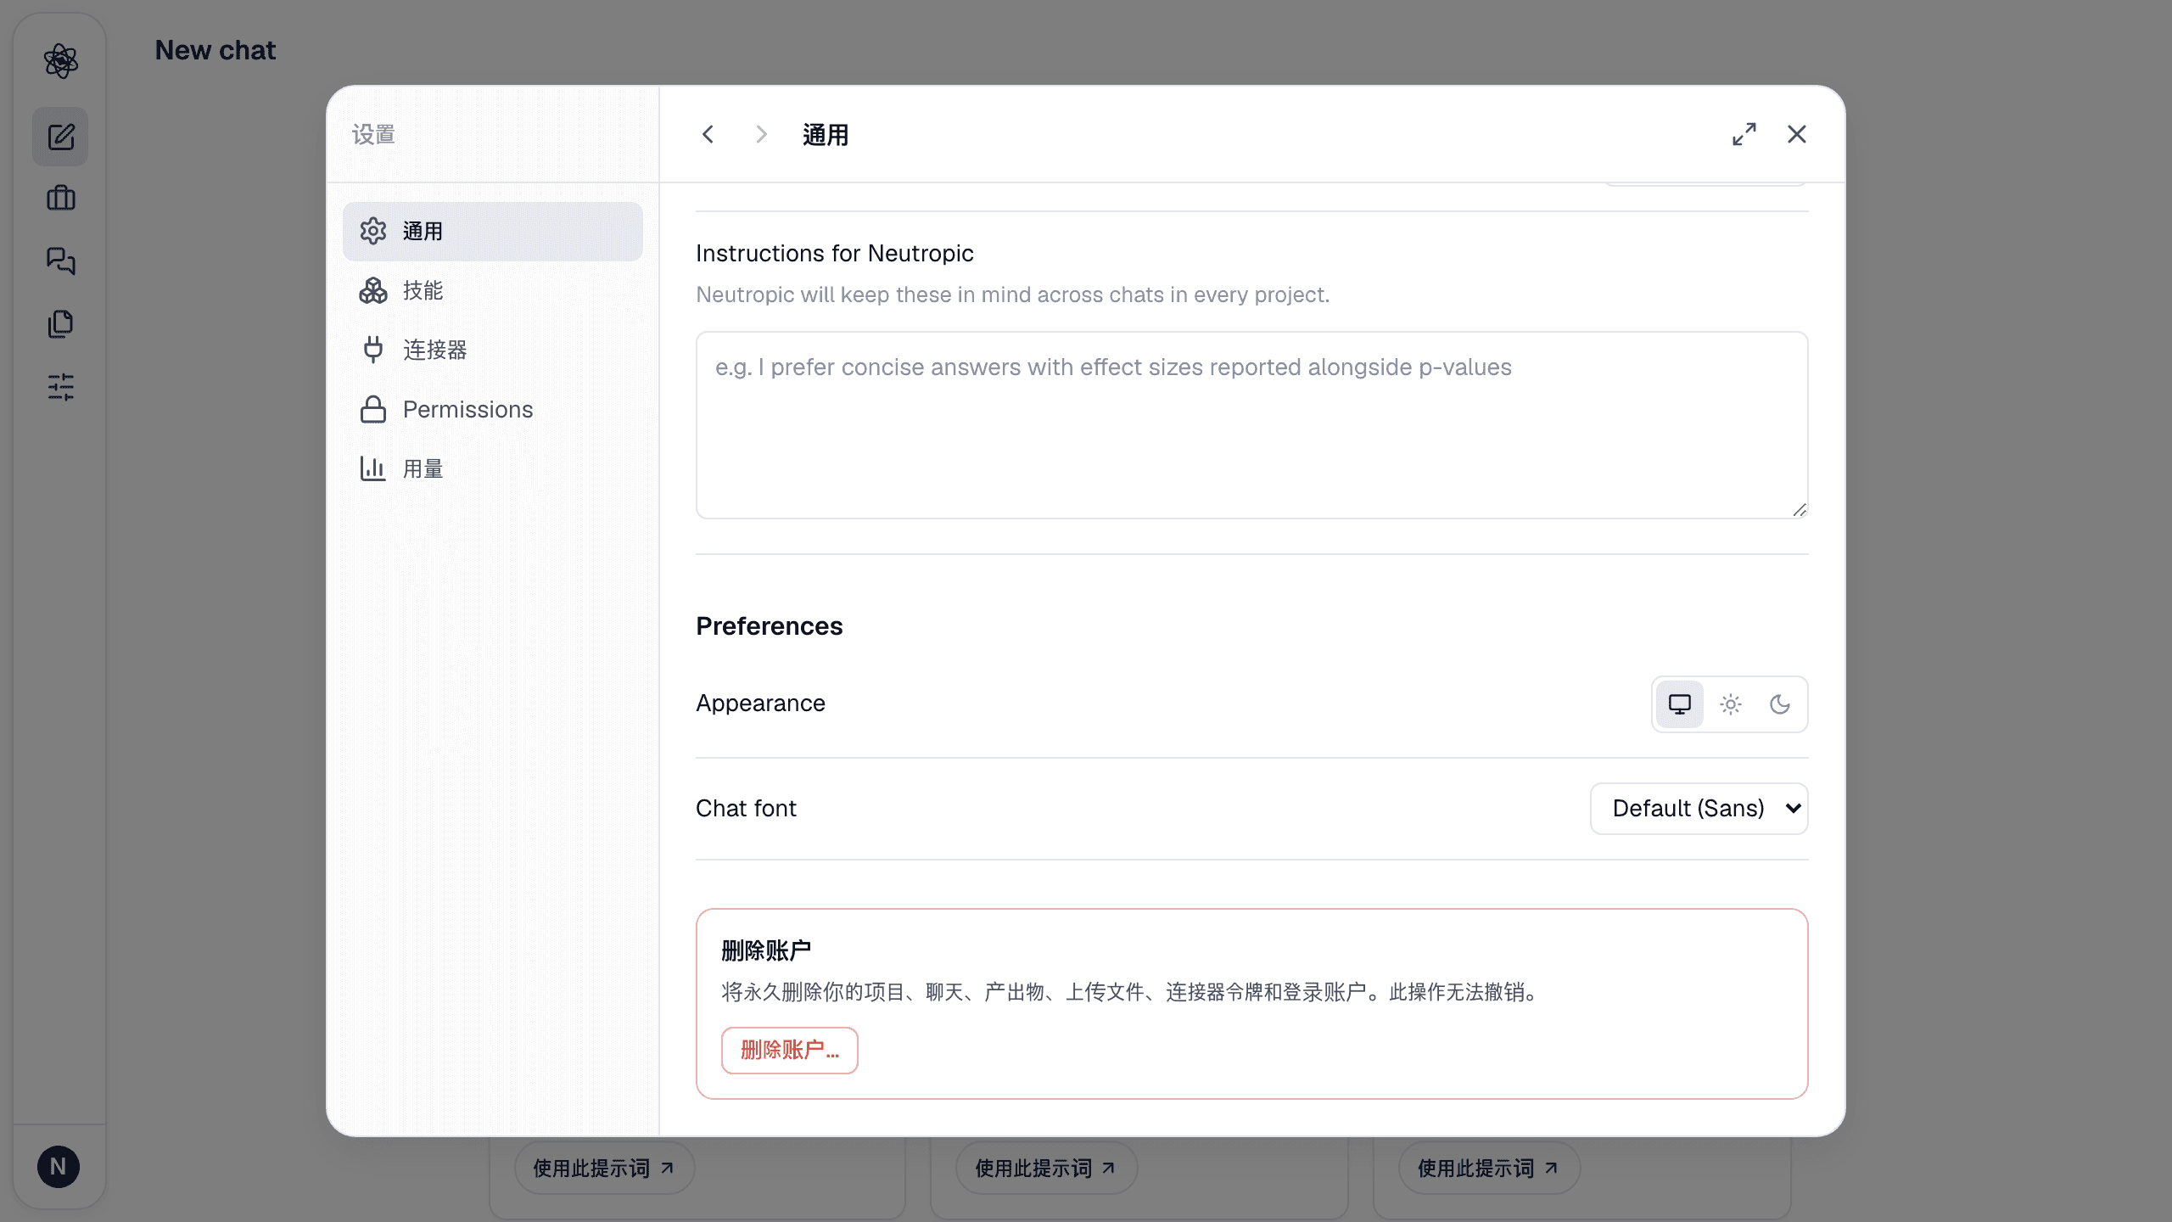The image size is (2172, 1222).
Task: Select the 技能 skills settings tab
Action: click(x=493, y=290)
